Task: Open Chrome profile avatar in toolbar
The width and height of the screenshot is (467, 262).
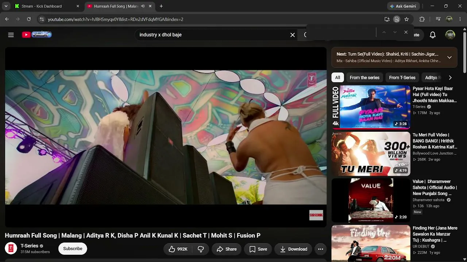Action: coord(449,19)
